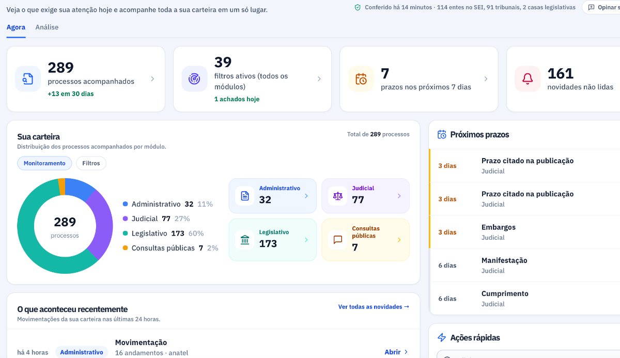Screen dimensions: 620x358
Task: Click Ver todas as novidades link
Action: pos(374,307)
